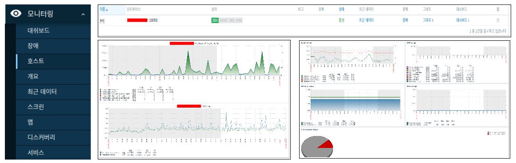This screenshot has width=516, height=163.
Task: Click the record count text 1 중 1건을 표시하고 있습니다
Action: pos(488,31)
